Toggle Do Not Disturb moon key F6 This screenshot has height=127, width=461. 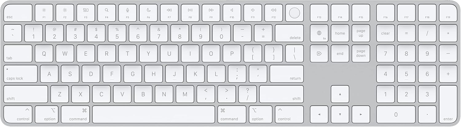(148, 13)
